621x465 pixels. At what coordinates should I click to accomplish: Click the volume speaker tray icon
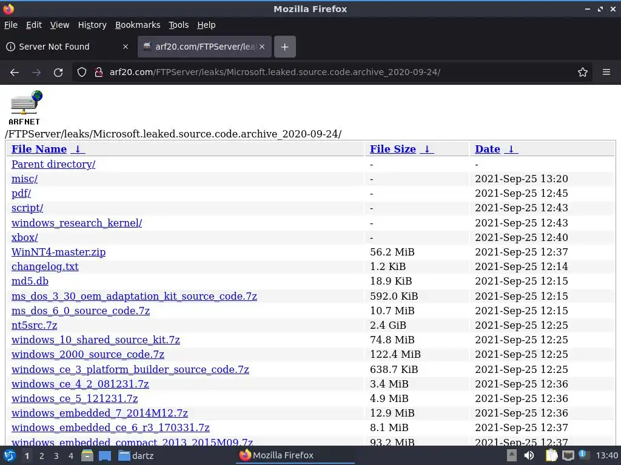point(529,455)
